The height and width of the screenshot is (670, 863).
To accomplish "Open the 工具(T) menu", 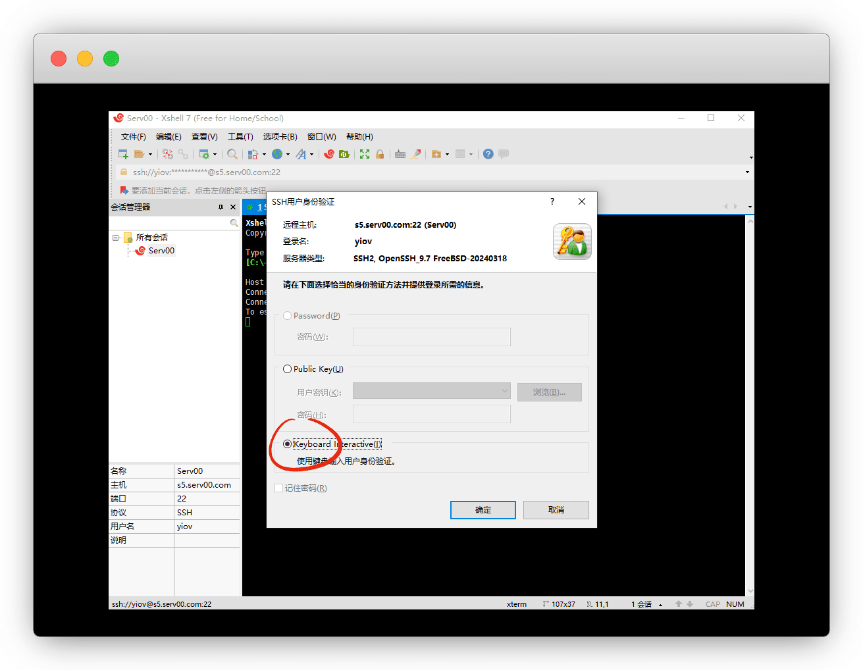I will coord(240,137).
